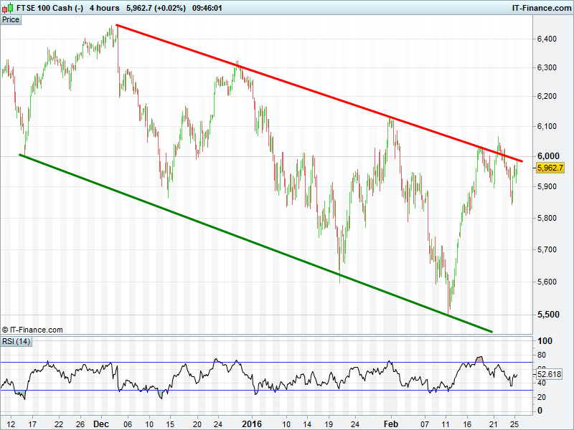Click the 5,700 price axis label
Image resolution: width=574 pixels, height=430 pixels.
tap(547, 249)
